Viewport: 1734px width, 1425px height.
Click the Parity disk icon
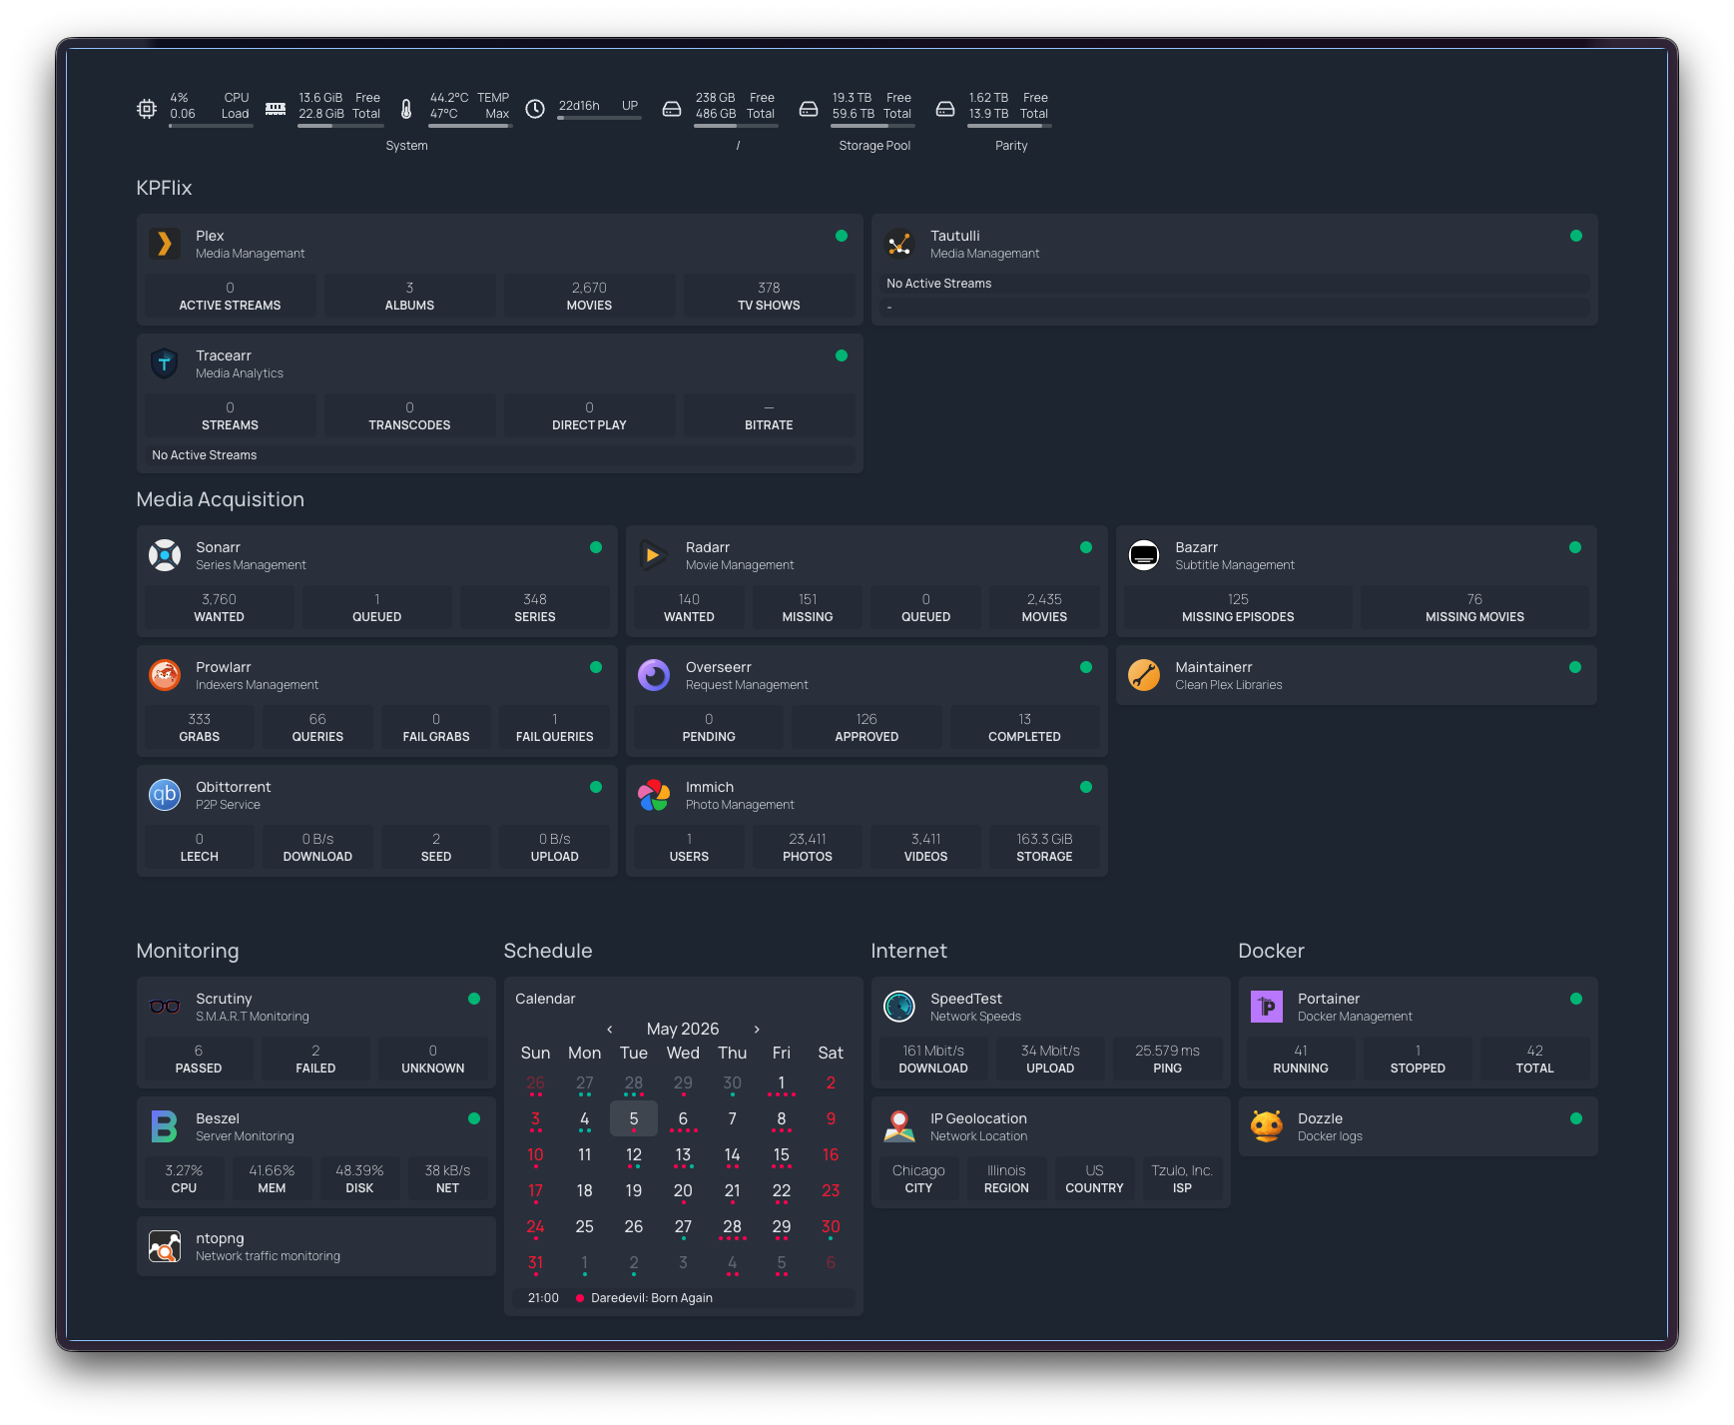[x=945, y=109]
